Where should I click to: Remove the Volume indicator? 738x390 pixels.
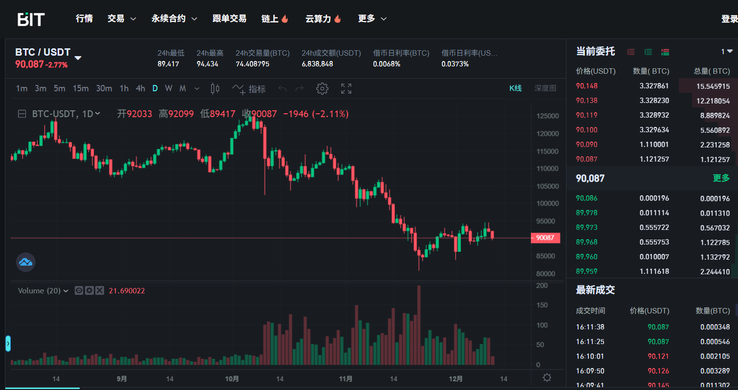100,290
